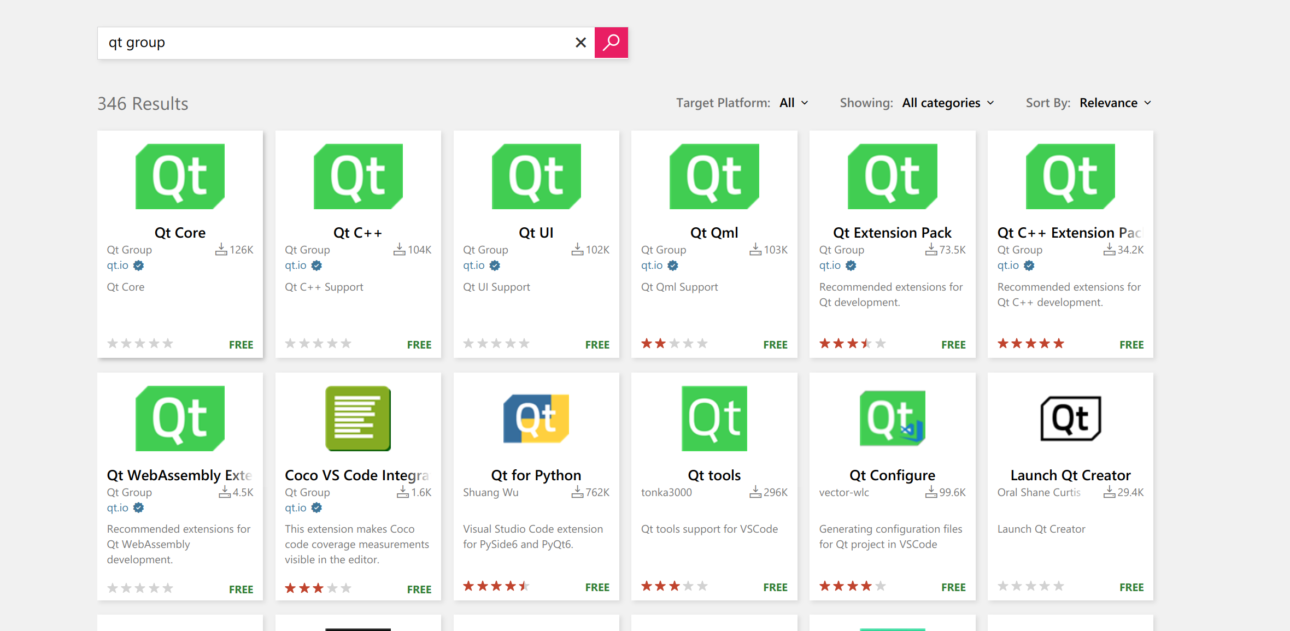Image resolution: width=1290 pixels, height=631 pixels.
Task: Expand the Target Platform dropdown
Action: pos(794,103)
